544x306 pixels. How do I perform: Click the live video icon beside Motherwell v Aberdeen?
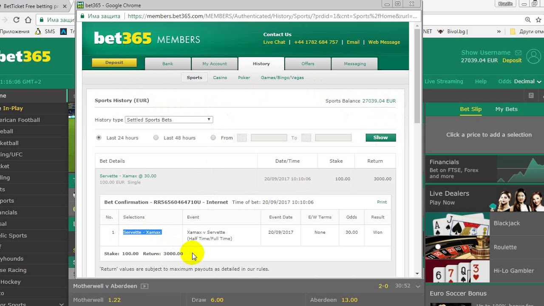tap(144, 286)
